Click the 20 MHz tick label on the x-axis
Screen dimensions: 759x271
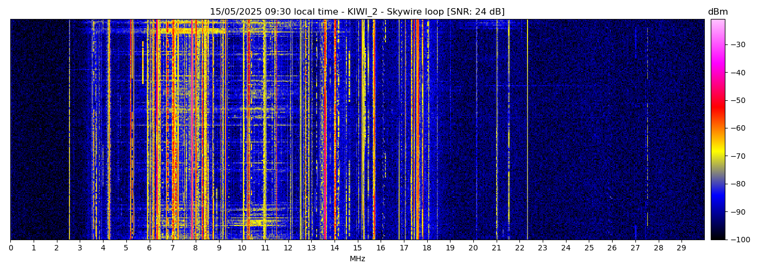(x=473, y=248)
